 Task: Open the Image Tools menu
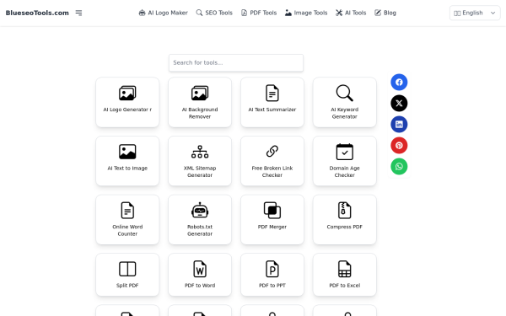point(306,13)
